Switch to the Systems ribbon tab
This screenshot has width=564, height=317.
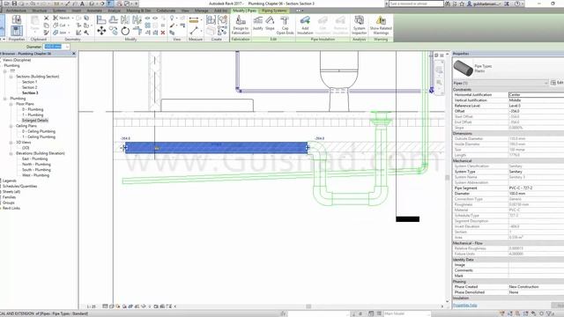point(59,11)
